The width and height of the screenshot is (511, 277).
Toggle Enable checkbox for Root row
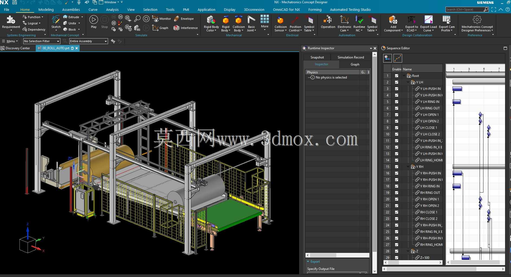point(396,76)
